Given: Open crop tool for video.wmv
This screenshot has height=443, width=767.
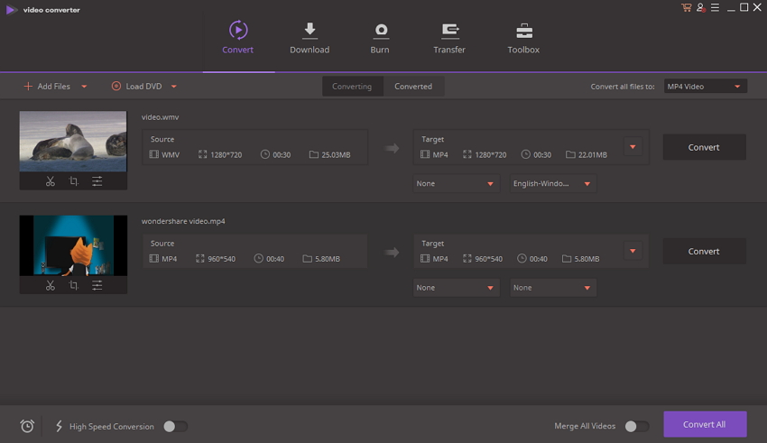Looking at the screenshot, I should click(73, 181).
